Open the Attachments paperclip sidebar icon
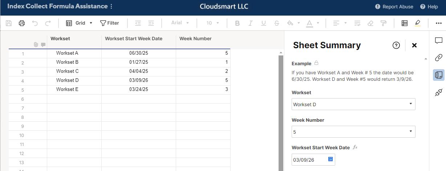Screen dimensions: 446x171 click(x=438, y=58)
